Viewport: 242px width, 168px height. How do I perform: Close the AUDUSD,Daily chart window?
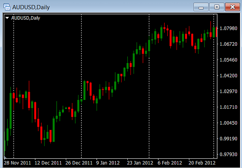click(x=232, y=7)
